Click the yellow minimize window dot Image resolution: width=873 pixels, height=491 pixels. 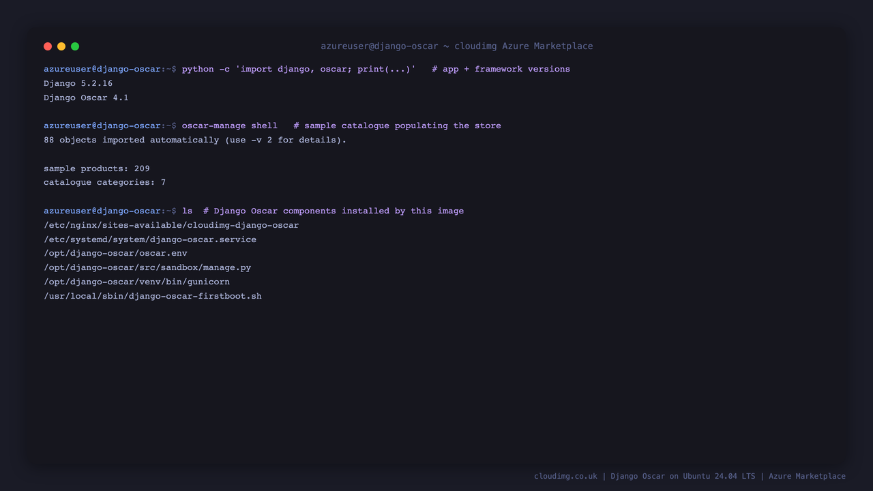click(x=61, y=46)
